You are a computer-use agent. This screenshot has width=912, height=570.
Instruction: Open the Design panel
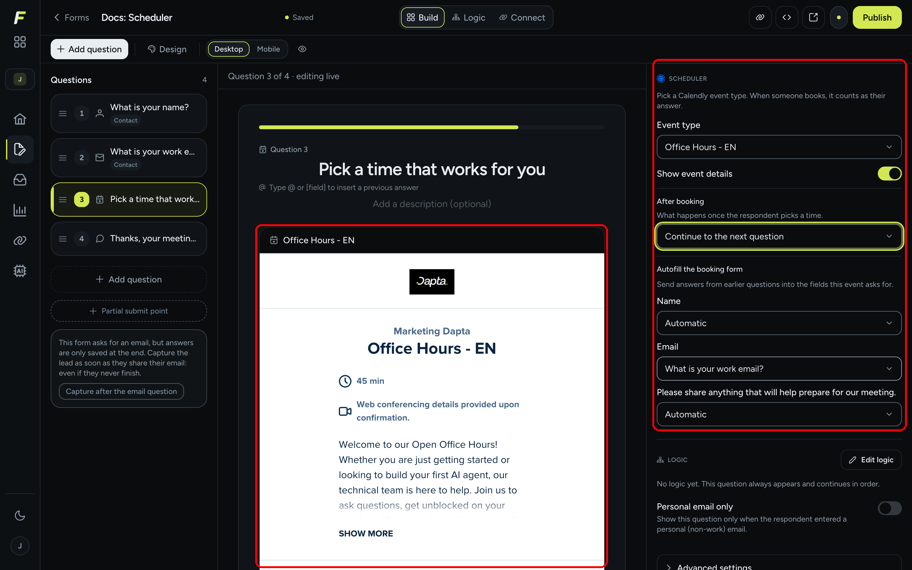point(167,49)
